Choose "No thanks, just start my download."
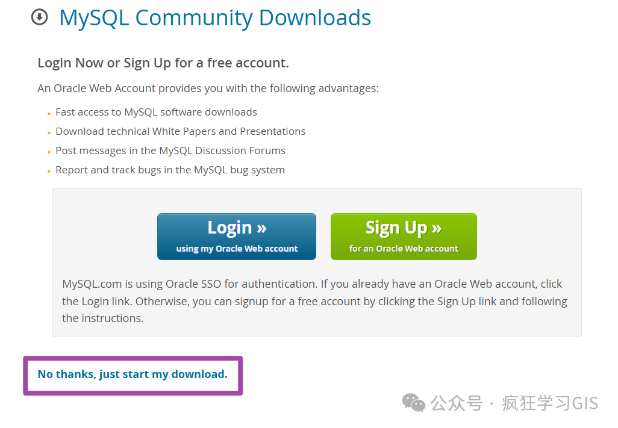 (x=133, y=374)
